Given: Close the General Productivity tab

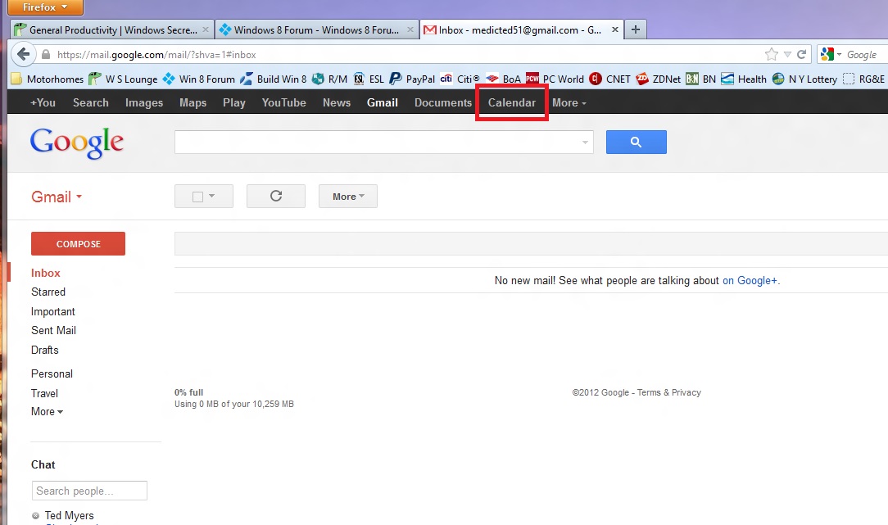Looking at the screenshot, I should click(206, 29).
